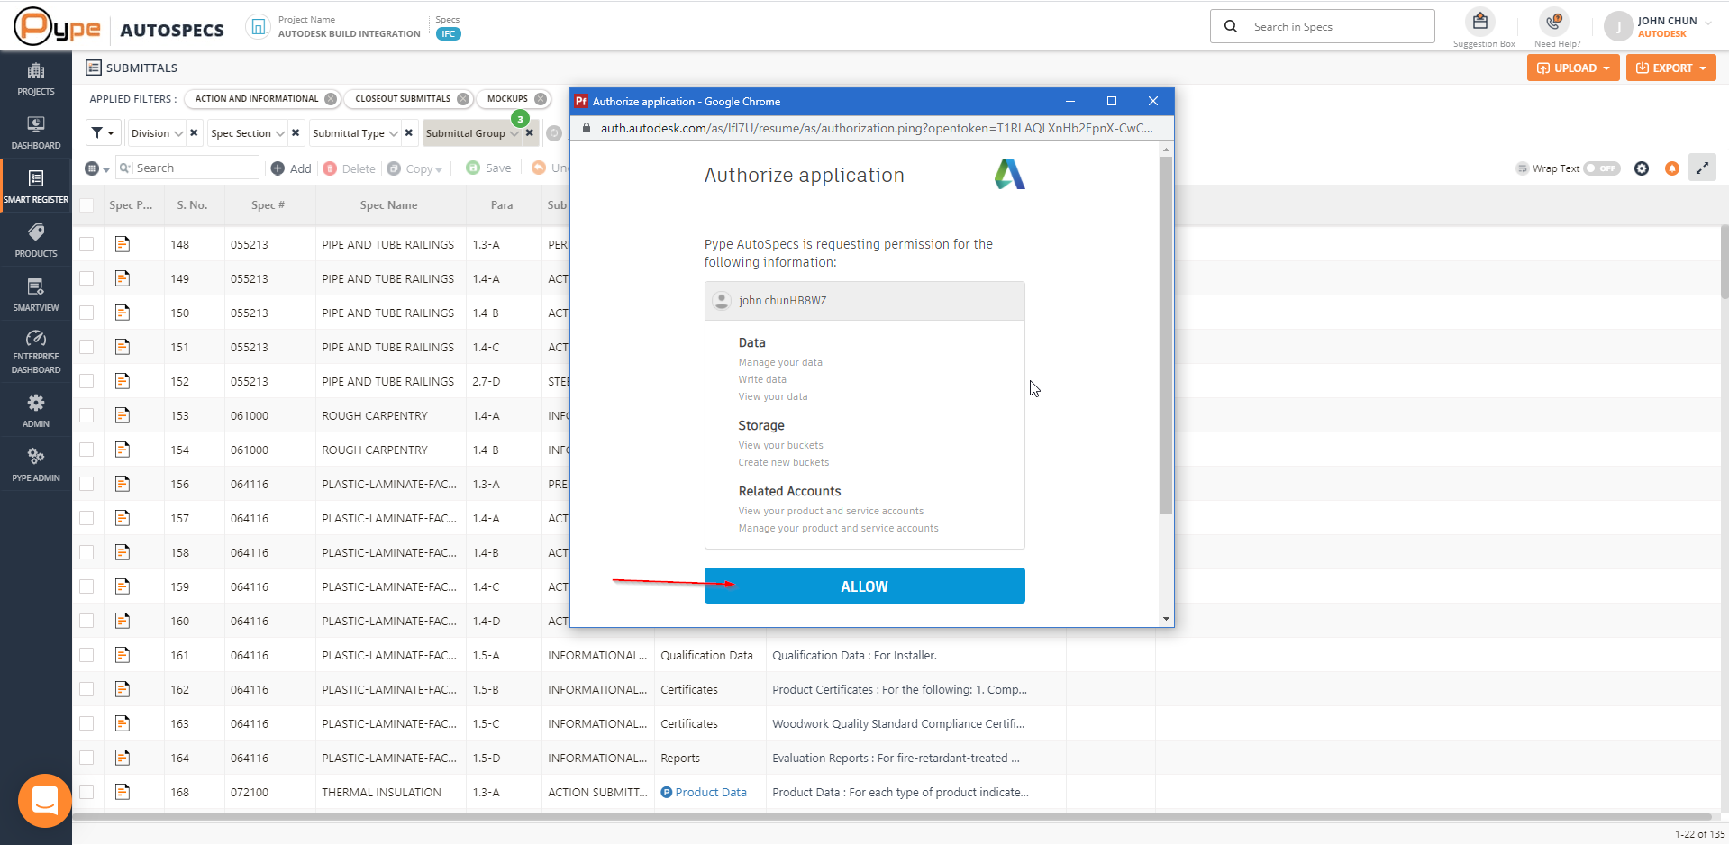
Task: Click ALLOW to authorize application
Action: coord(864,586)
